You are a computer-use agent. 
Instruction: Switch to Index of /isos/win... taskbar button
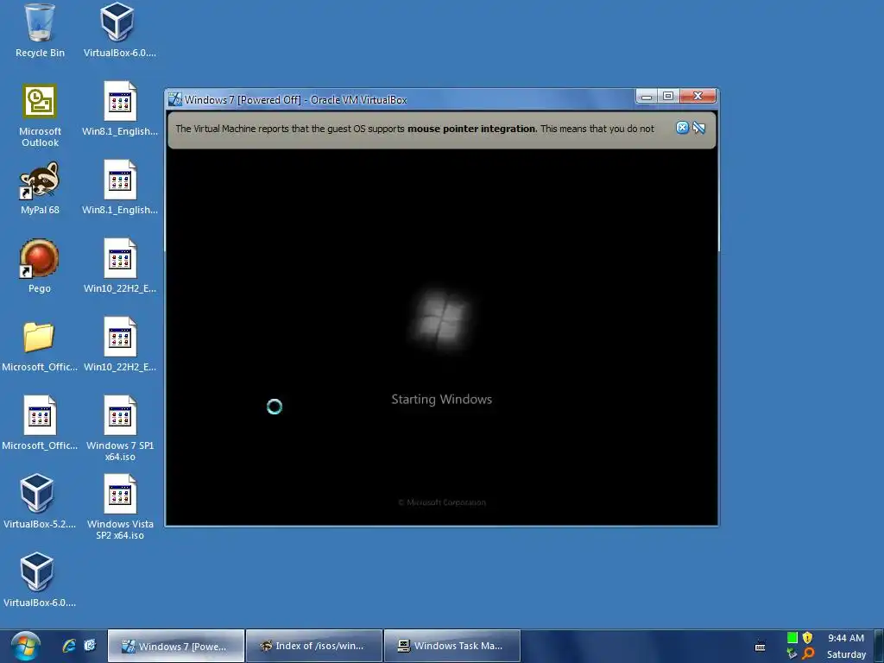click(314, 646)
